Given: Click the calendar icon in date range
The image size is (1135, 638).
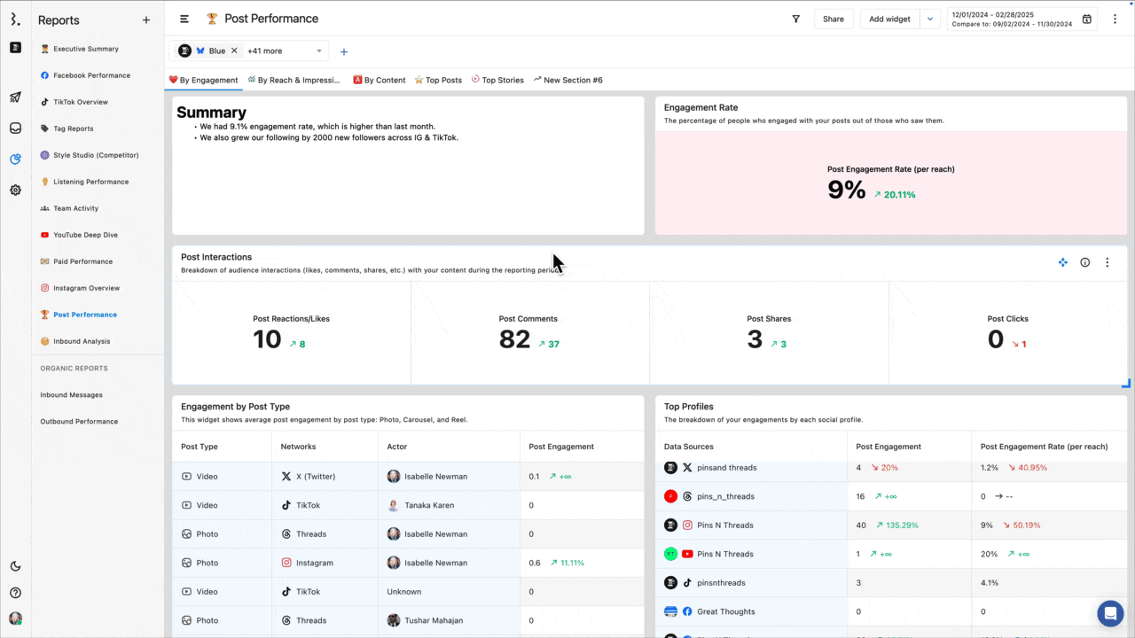Looking at the screenshot, I should pyautogui.click(x=1086, y=19).
